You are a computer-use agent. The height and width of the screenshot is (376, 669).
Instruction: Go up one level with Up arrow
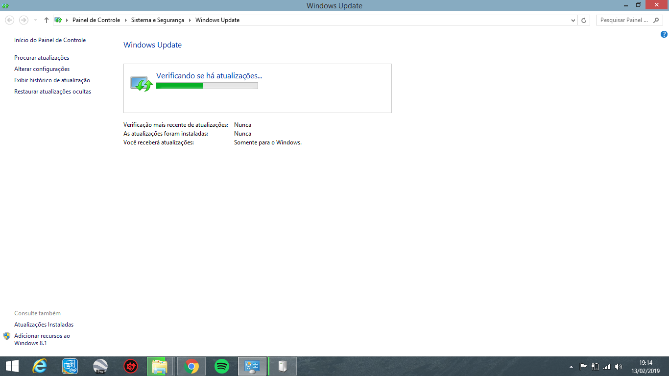(47, 20)
